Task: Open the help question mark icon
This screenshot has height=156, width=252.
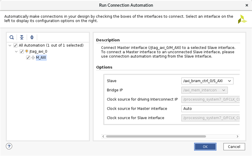Action: click(9, 146)
